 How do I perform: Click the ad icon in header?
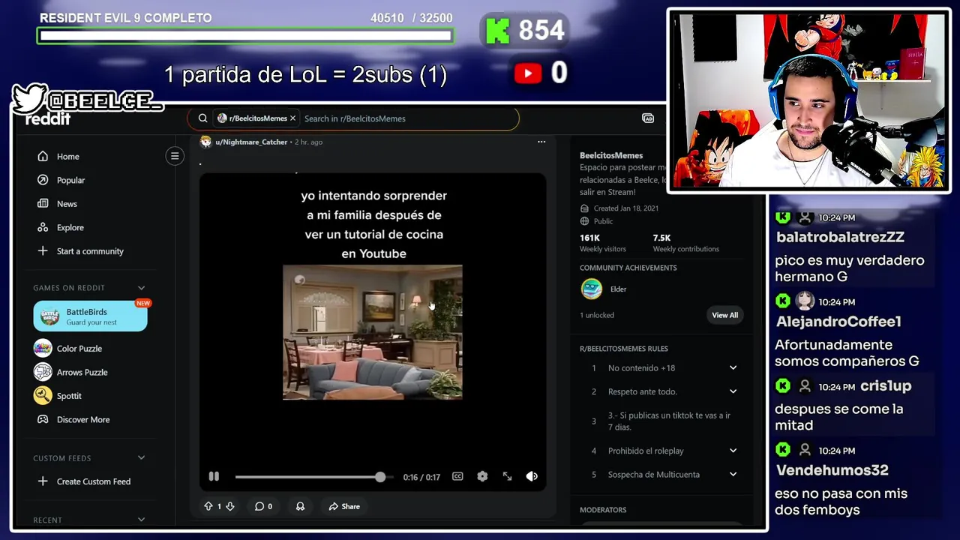click(x=648, y=118)
